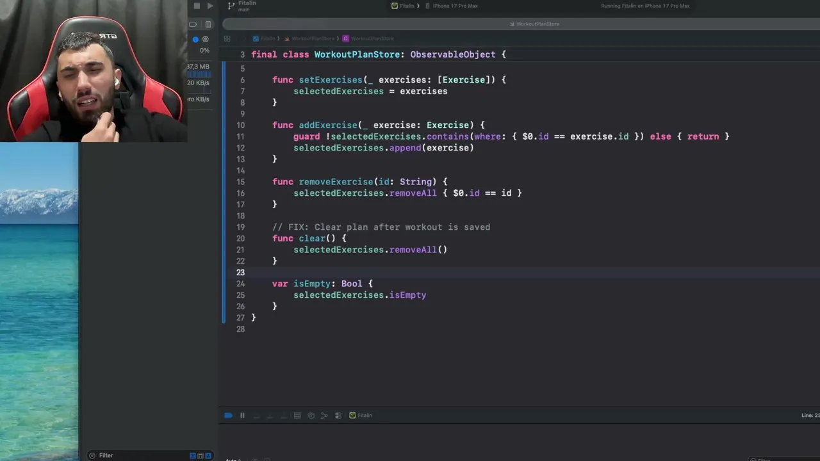The image size is (820, 461).
Task: Click the guard keyword on line 11
Action: click(x=306, y=136)
